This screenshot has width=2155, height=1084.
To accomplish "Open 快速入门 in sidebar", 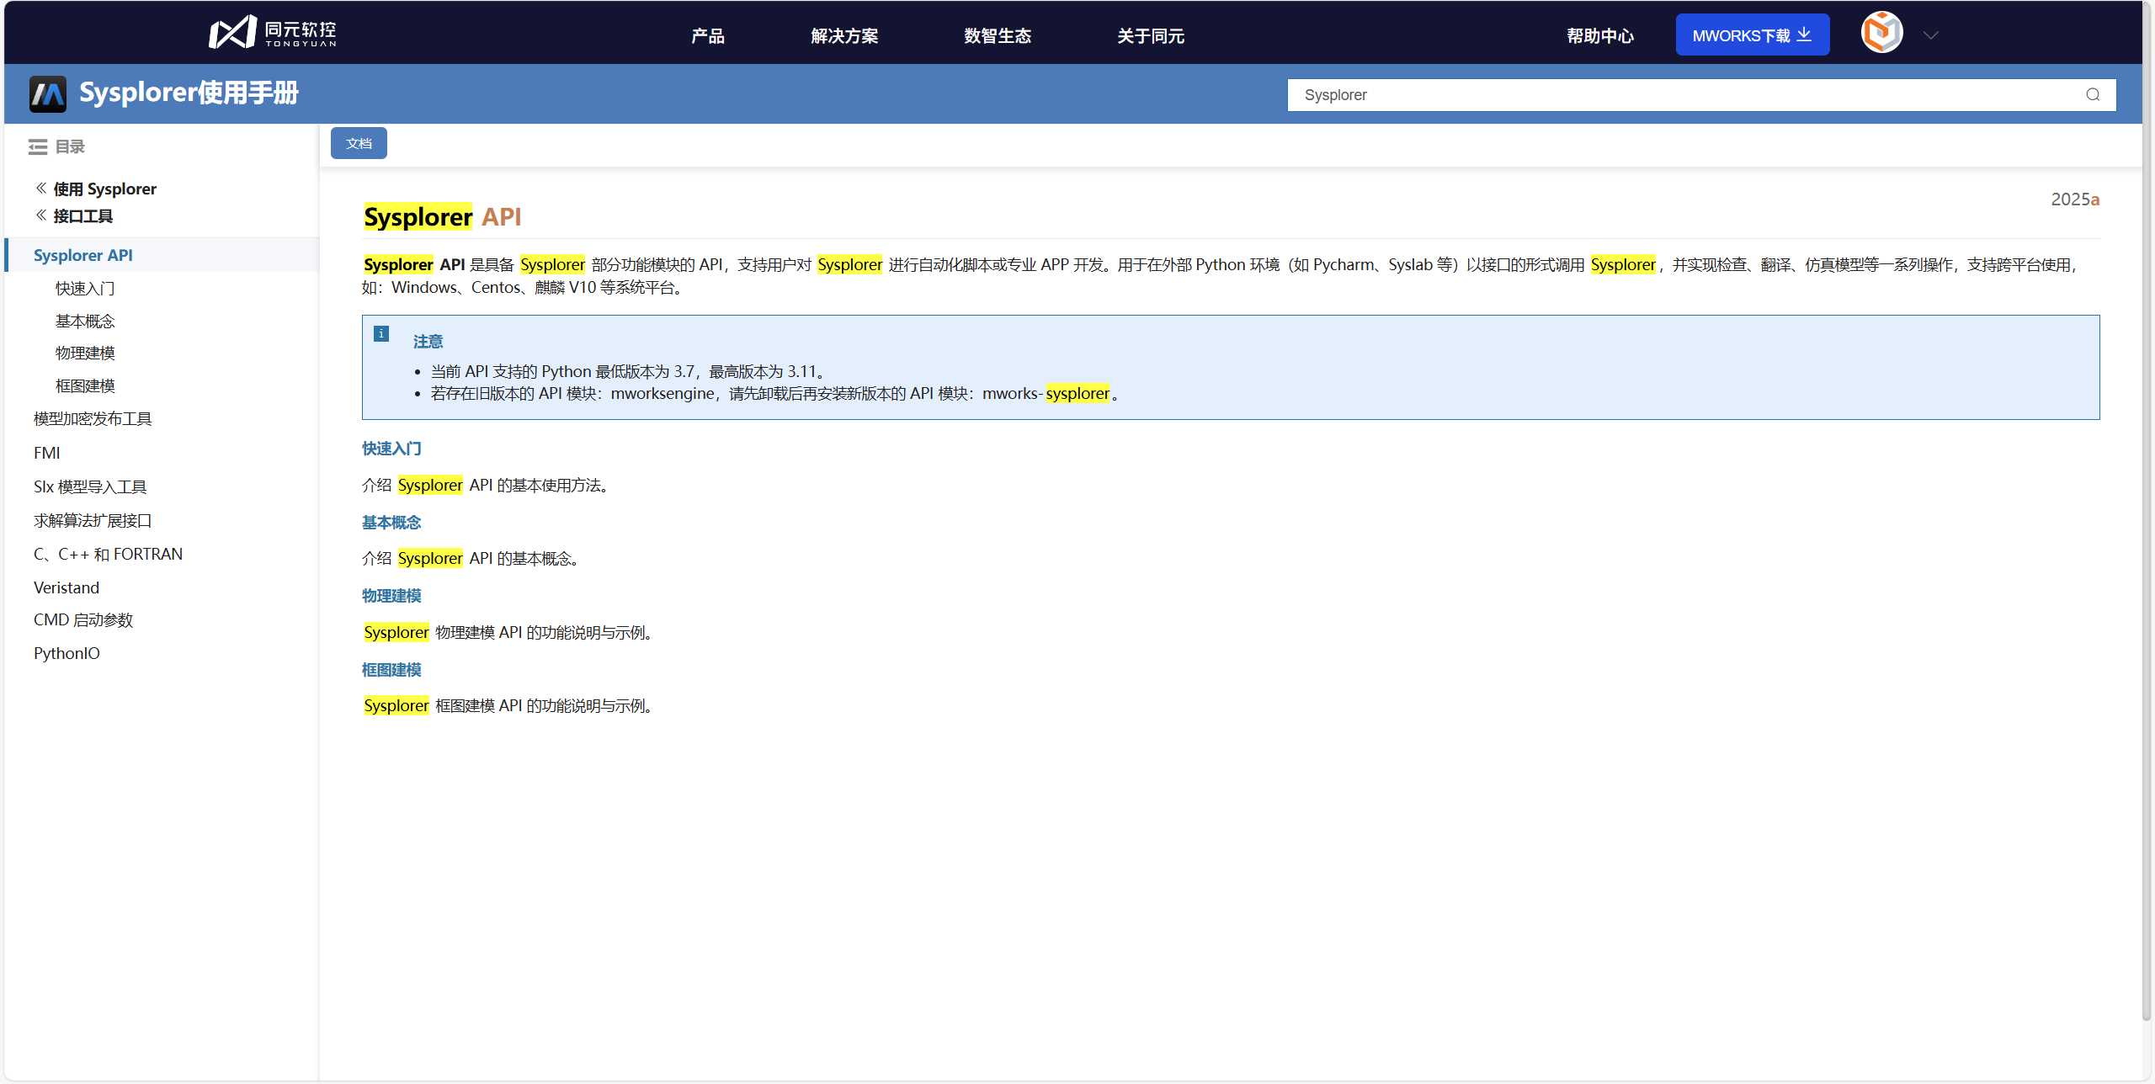I will click(x=85, y=289).
